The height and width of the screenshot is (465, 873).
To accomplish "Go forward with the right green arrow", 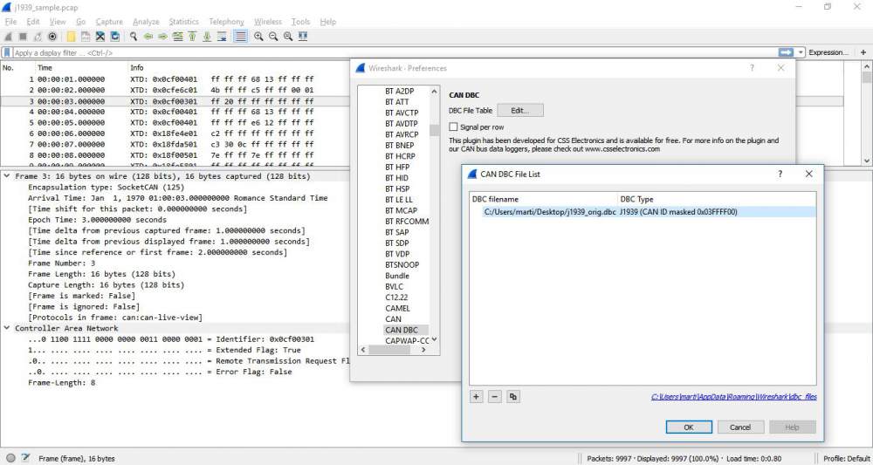I will (x=162, y=36).
